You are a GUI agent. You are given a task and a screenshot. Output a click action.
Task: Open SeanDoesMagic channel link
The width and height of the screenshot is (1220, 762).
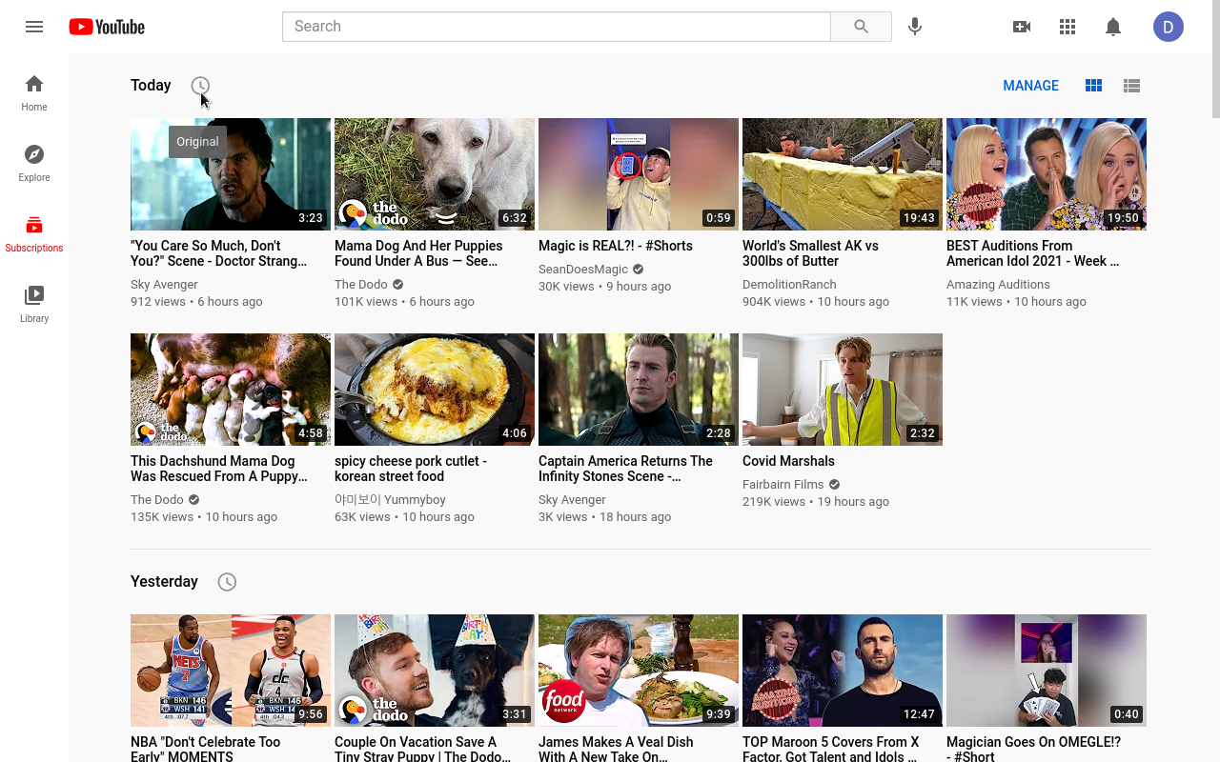click(x=583, y=270)
